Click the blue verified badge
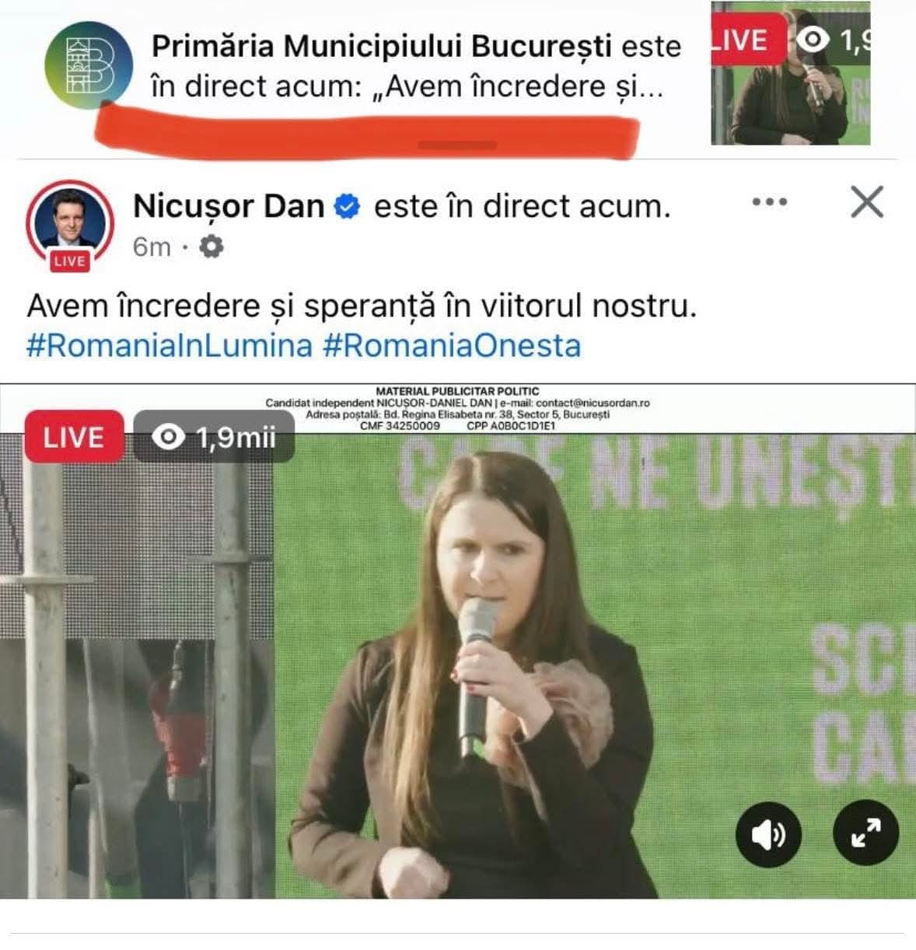This screenshot has width=916, height=950. pos(347,207)
